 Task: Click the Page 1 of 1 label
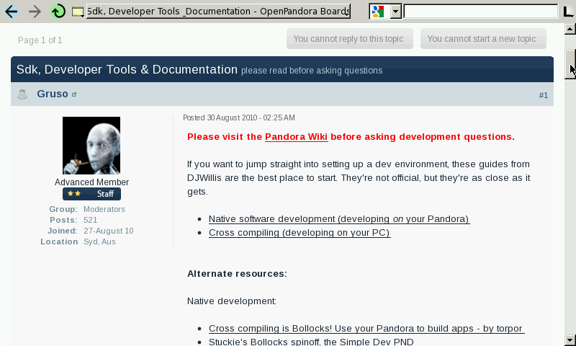[x=40, y=40]
